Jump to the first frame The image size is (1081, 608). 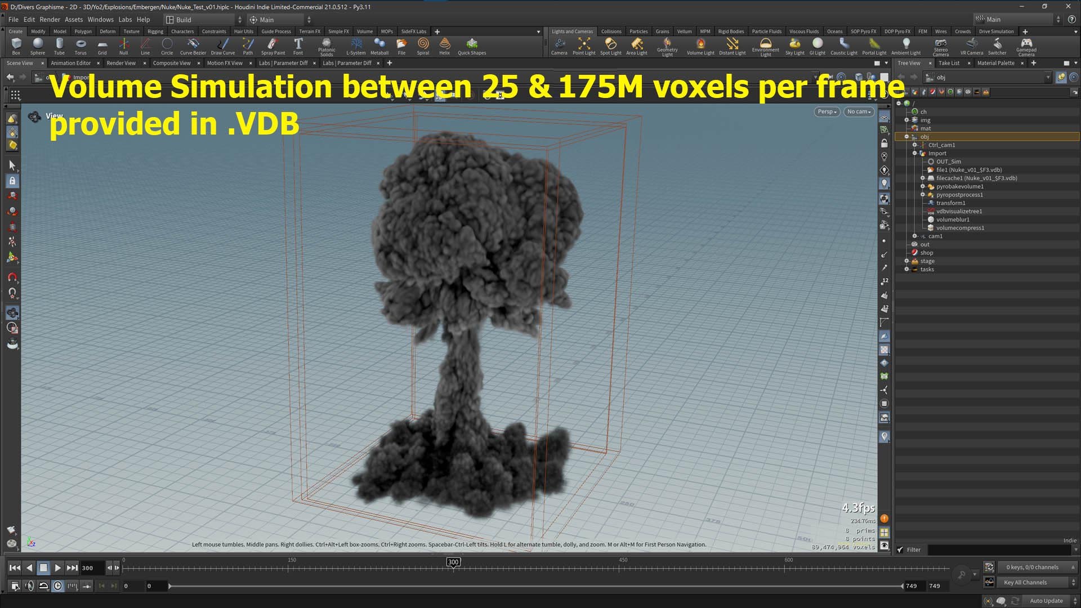tap(15, 567)
